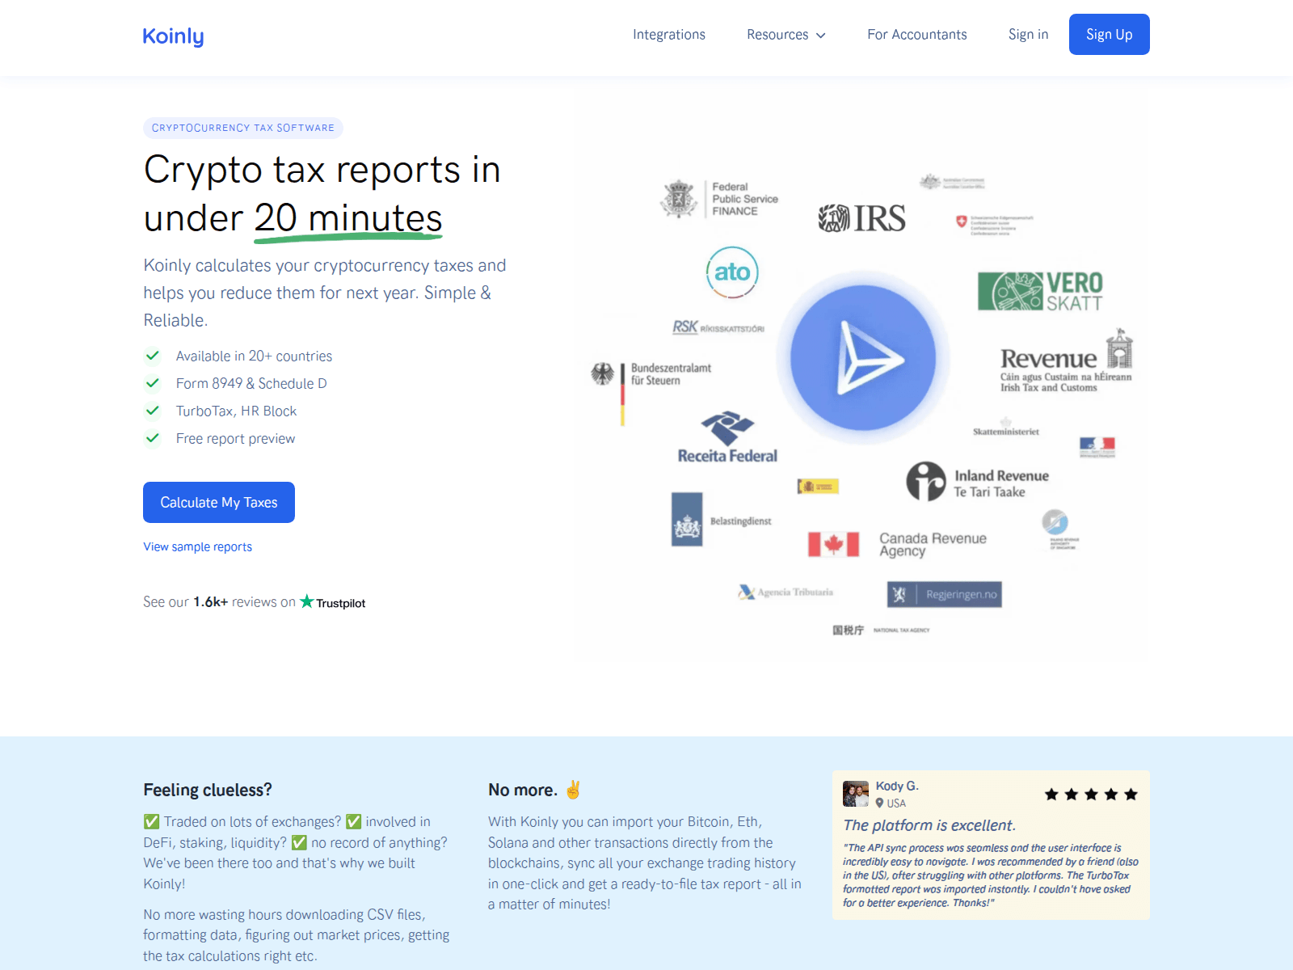
Task: Click the Trustpilot wordmark
Action: (340, 603)
